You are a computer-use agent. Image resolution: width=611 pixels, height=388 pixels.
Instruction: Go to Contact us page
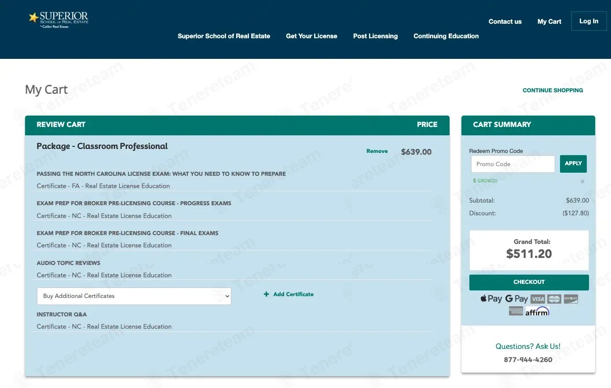[505, 22]
